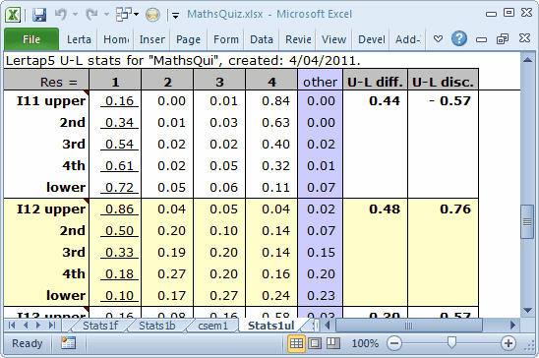539x358 pixels.
Task: Open the Undo history dropdown arrow
Action: coord(75,15)
